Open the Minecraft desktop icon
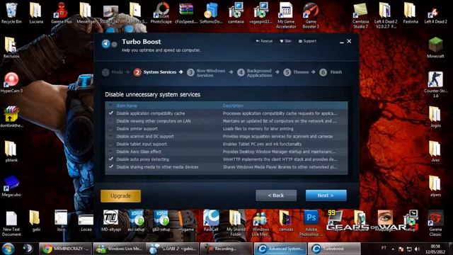This screenshot has height=255, width=453. tap(435, 47)
